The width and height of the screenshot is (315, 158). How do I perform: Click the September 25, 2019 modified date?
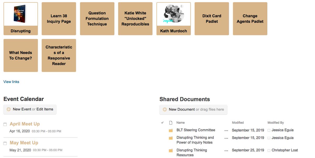click(248, 150)
